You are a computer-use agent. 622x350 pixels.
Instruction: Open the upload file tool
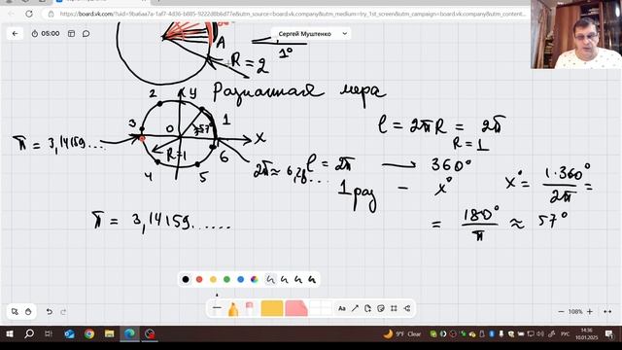367,308
